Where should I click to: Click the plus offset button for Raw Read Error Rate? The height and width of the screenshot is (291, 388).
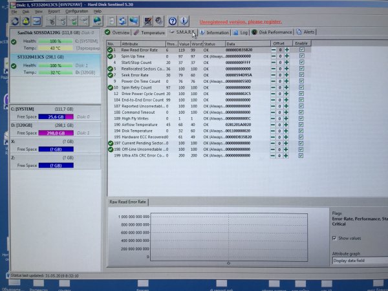286,50
